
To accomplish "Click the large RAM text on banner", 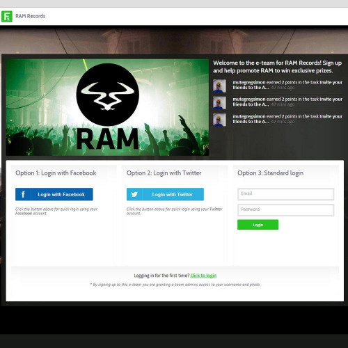I will (x=107, y=139).
